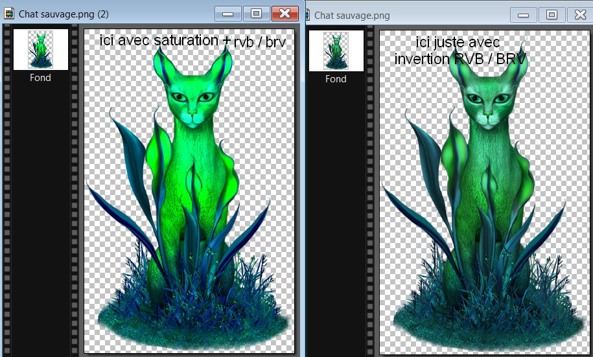Click the darker green cat canvas in right window
The height and width of the screenshot is (357, 593).
coord(484,192)
